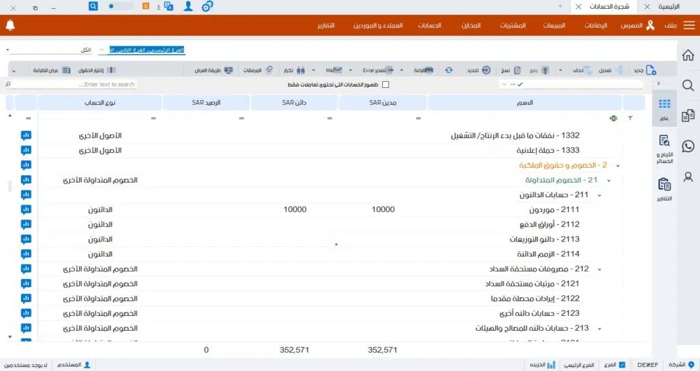
Task: Open the chart icon for موردون row
Action: (26, 209)
